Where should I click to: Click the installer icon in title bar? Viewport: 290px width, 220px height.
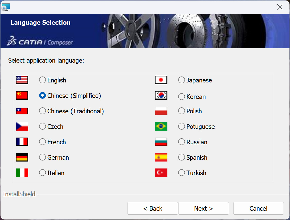6,7
